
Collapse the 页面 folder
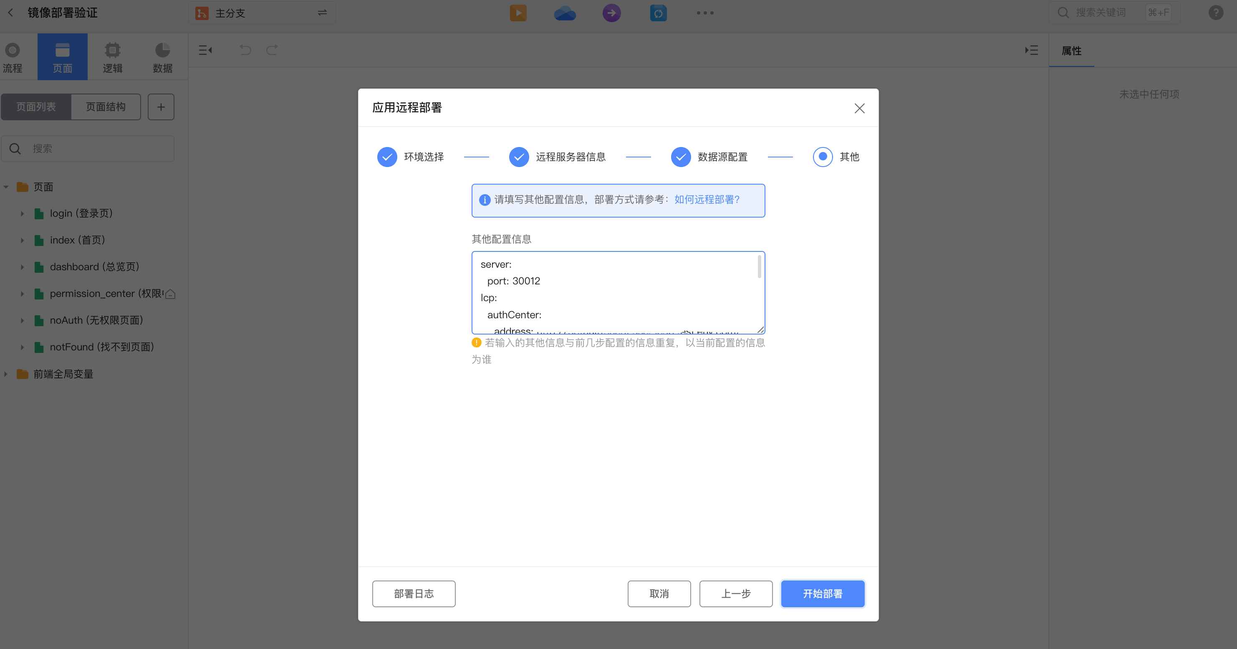click(x=6, y=187)
